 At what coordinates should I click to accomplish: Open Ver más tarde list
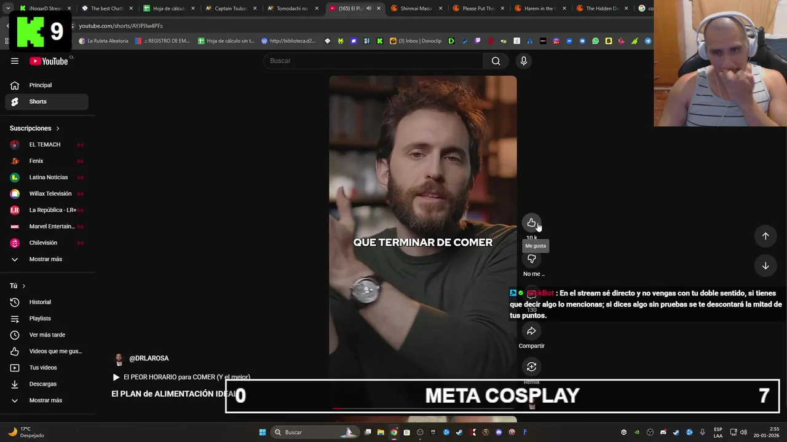click(x=47, y=335)
